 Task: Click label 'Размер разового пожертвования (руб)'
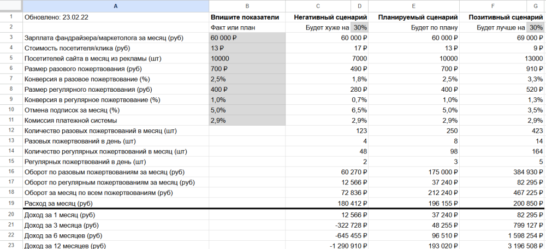pyautogui.click(x=83, y=69)
